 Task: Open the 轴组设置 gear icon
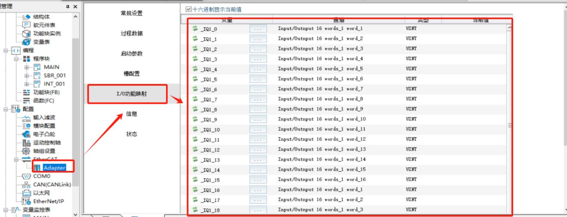pos(26,151)
